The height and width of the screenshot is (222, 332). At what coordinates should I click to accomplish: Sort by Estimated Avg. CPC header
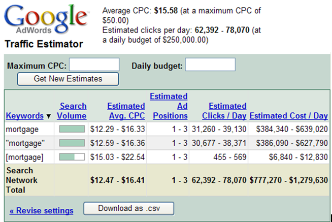point(126,111)
